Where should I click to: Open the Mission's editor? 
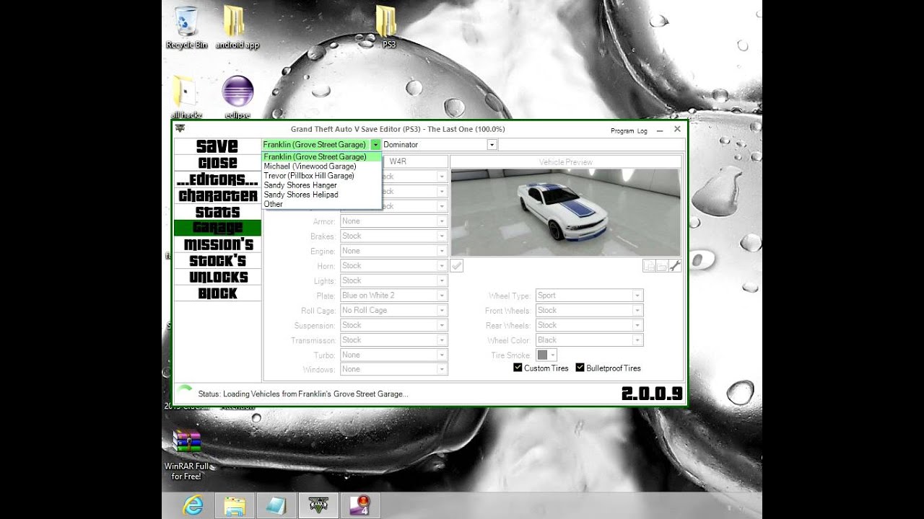(217, 244)
